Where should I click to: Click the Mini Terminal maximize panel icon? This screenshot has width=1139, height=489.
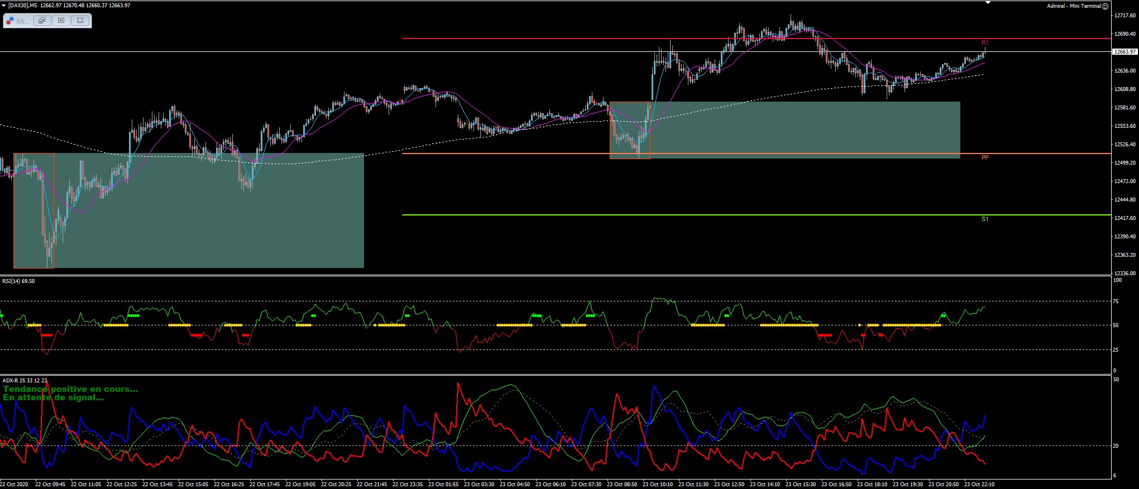[61, 21]
